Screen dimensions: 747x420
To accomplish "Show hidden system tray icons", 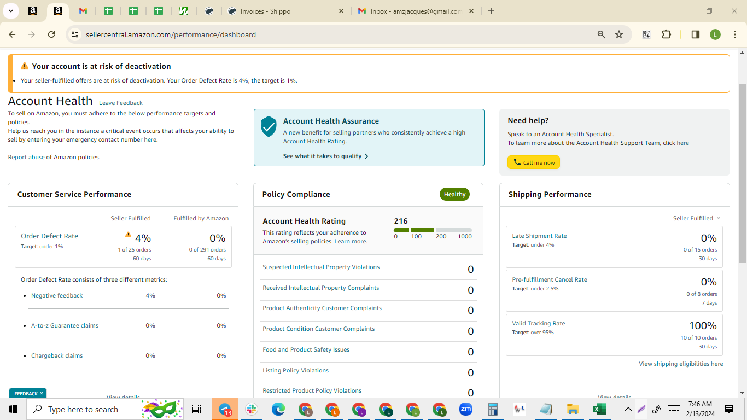I will point(628,409).
